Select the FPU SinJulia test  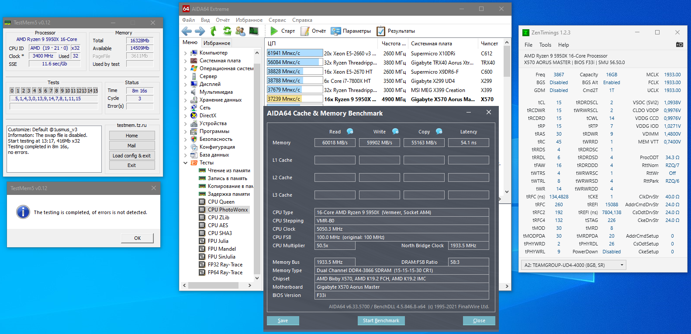pyautogui.click(x=221, y=257)
